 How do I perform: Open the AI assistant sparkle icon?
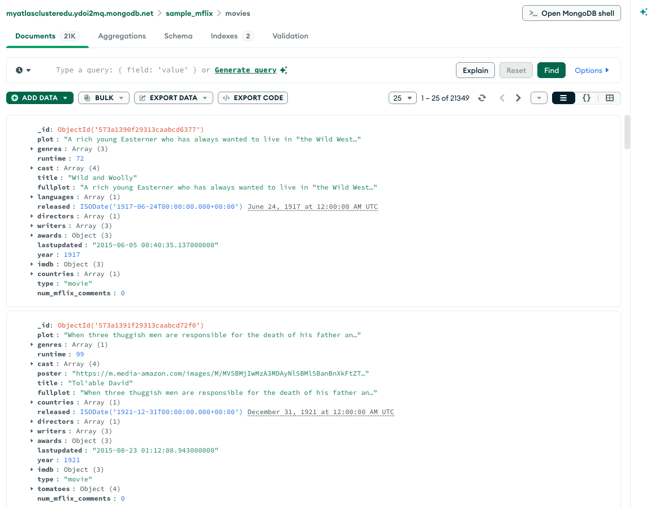coord(644,12)
